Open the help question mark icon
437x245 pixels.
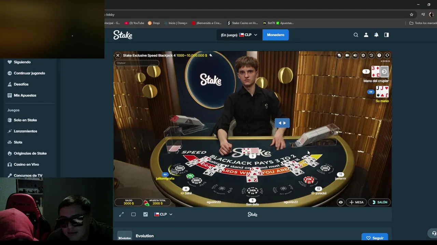379,55
